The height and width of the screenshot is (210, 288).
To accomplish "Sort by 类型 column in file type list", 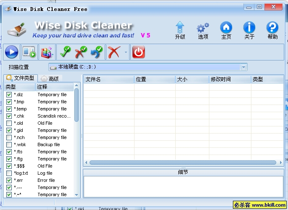I will click(x=20, y=87).
